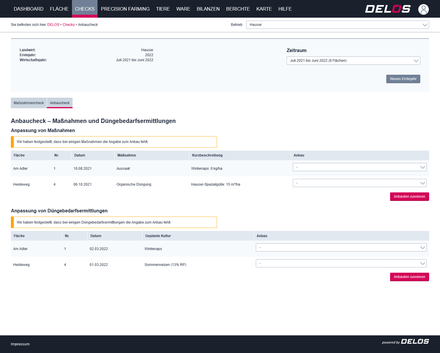The height and width of the screenshot is (353, 440).
Task: Select the Anbaucheck tab
Action: 60,103
